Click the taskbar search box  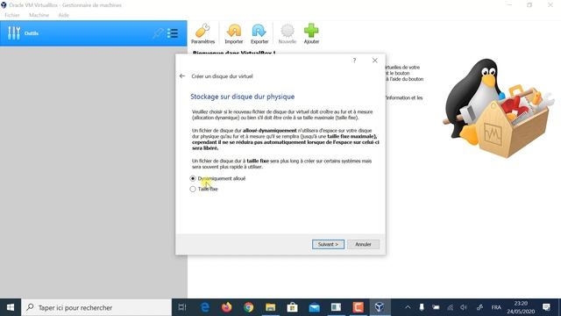coord(96,307)
